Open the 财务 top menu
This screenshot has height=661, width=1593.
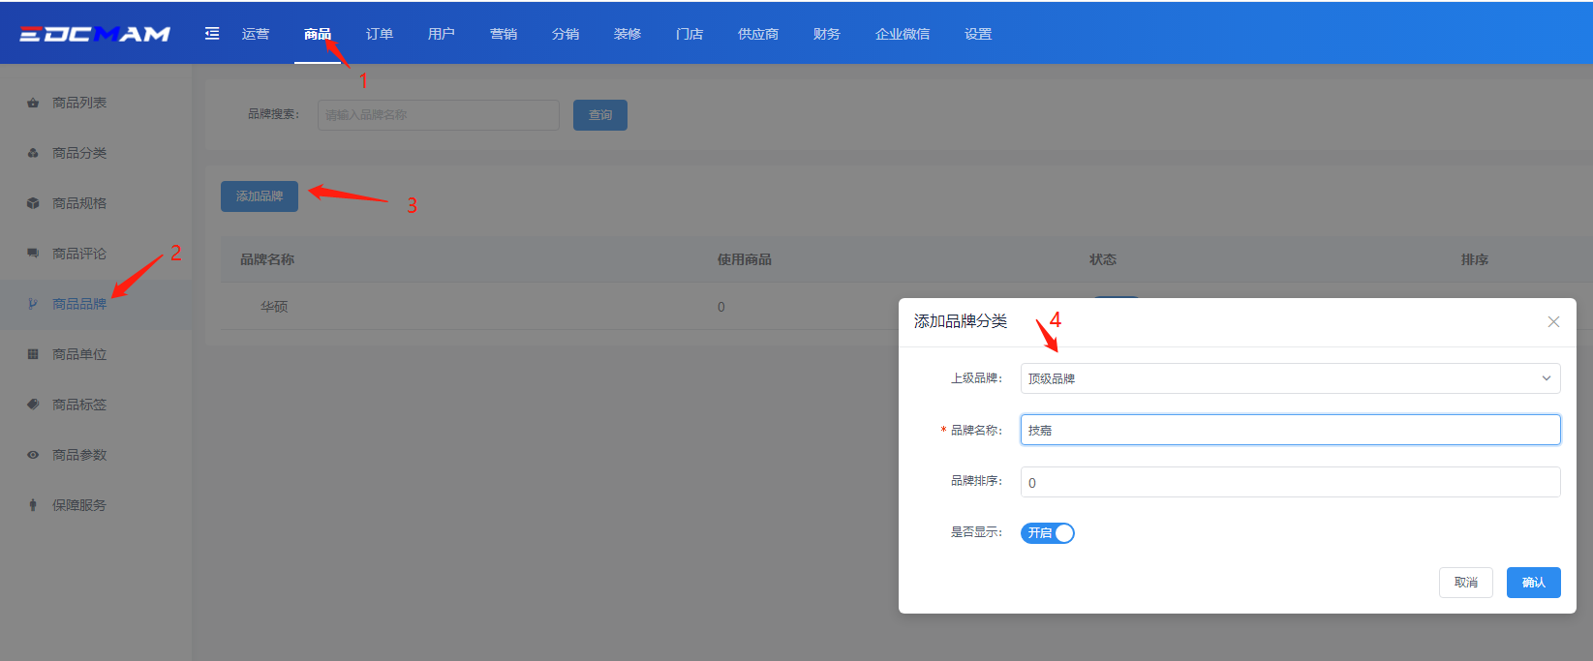click(827, 34)
